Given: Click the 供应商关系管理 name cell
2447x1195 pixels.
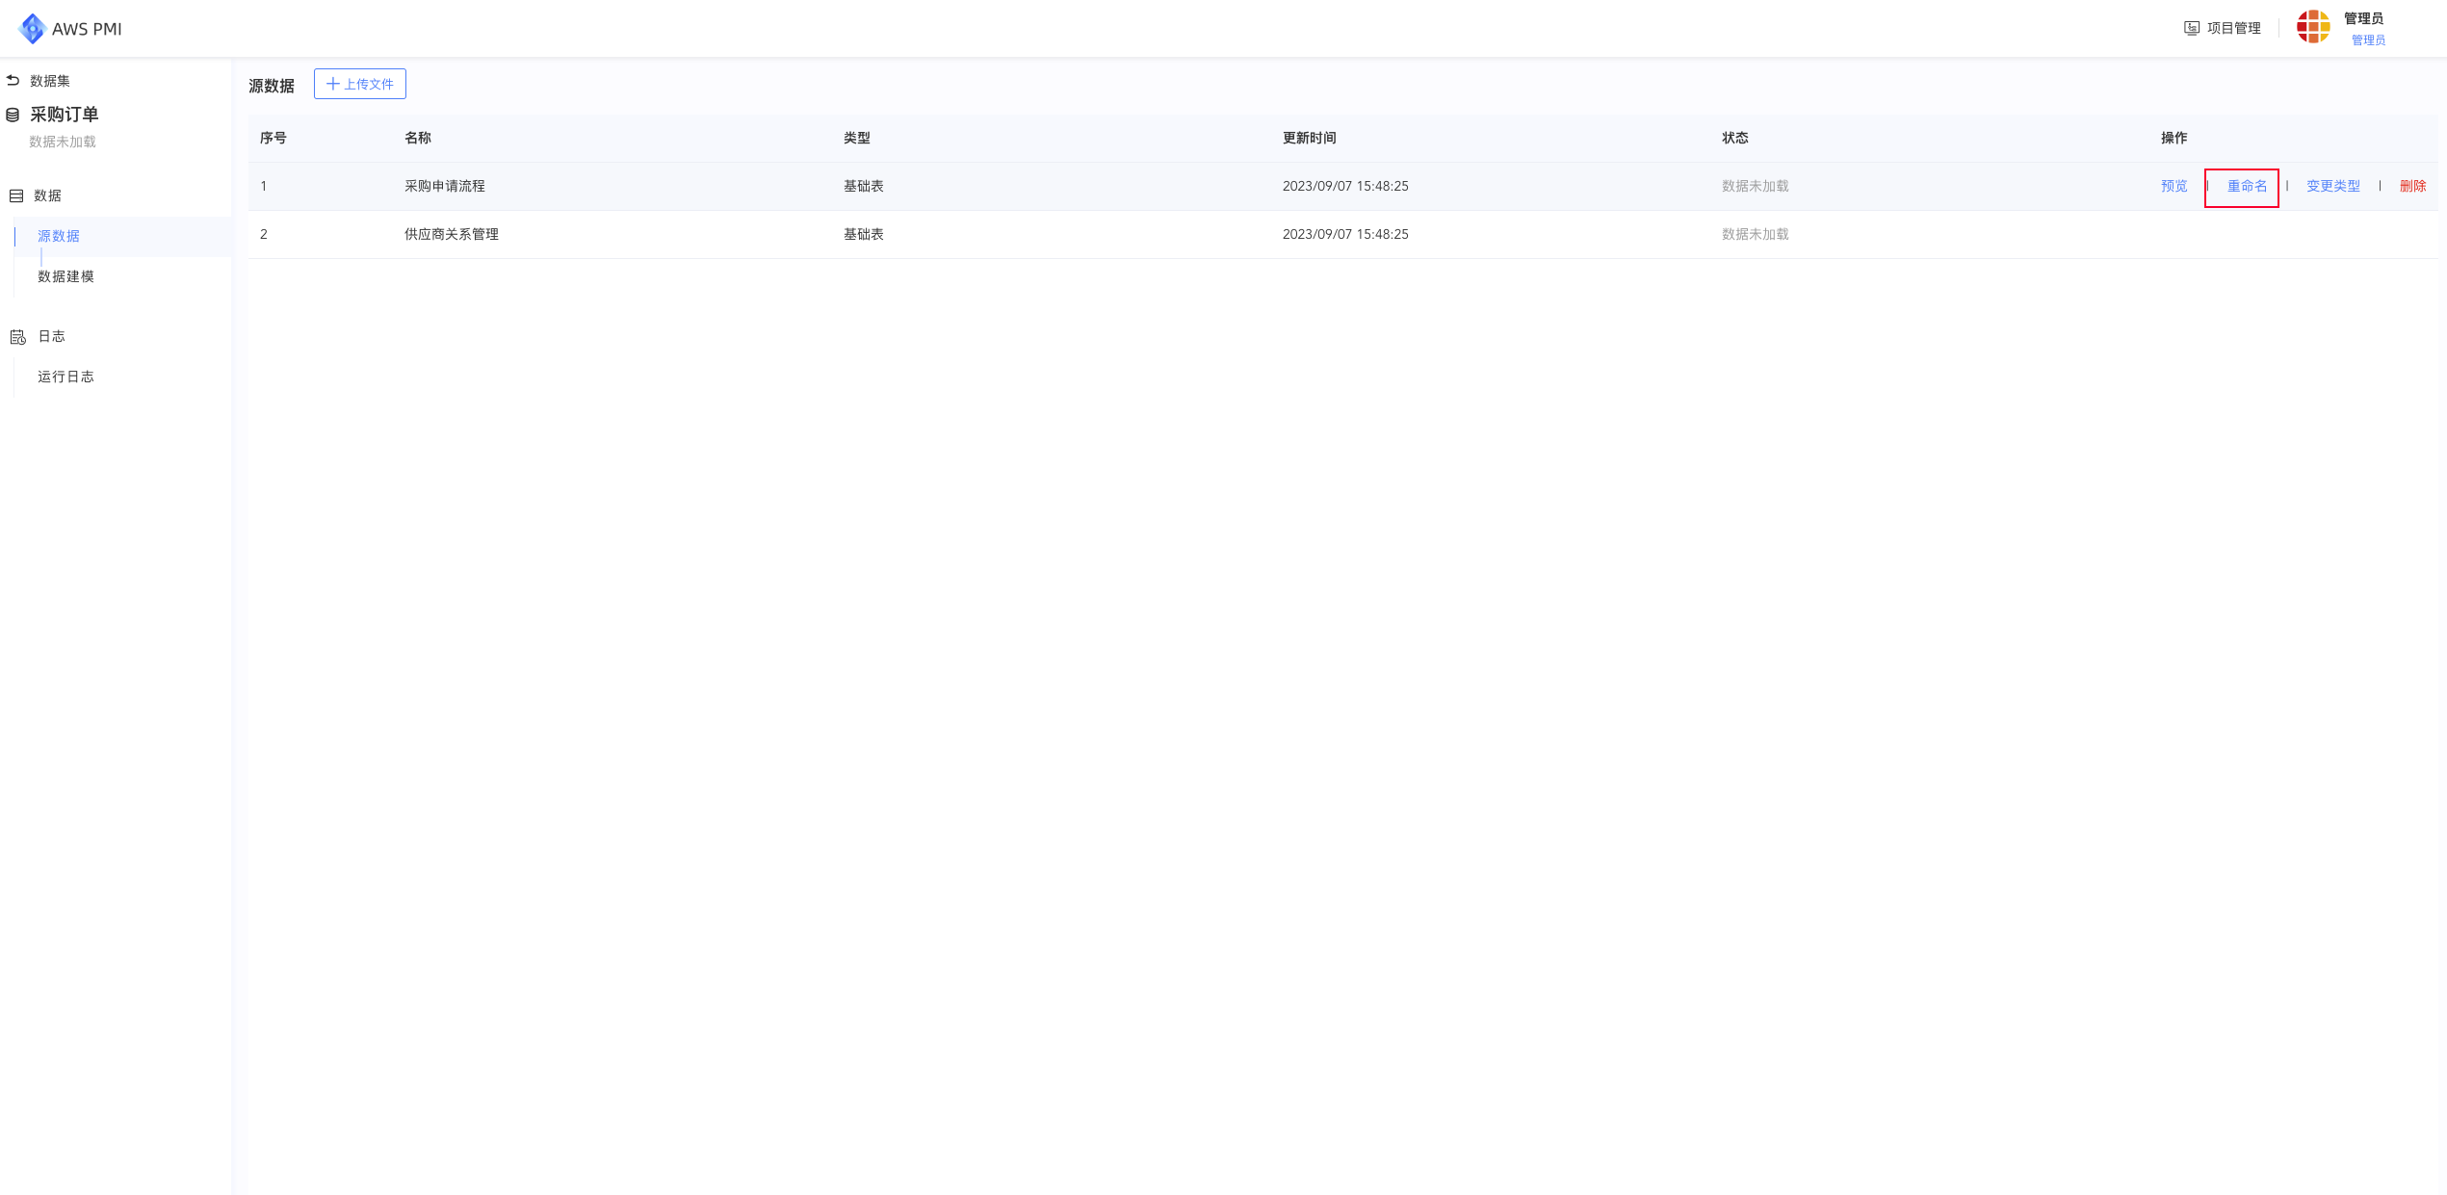Looking at the screenshot, I should click(452, 234).
